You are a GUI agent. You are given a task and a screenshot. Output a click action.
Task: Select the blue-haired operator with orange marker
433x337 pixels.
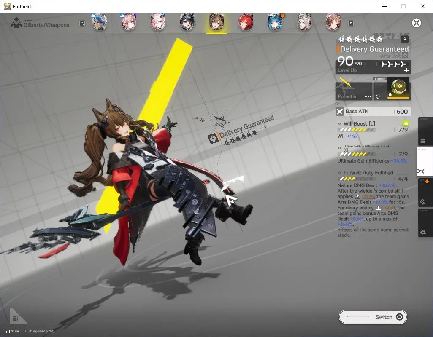(x=275, y=22)
